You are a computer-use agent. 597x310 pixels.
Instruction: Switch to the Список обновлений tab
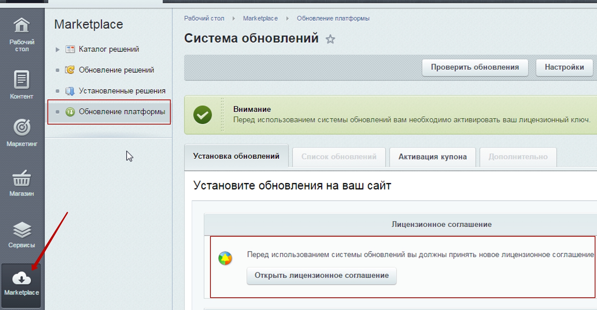click(x=339, y=157)
